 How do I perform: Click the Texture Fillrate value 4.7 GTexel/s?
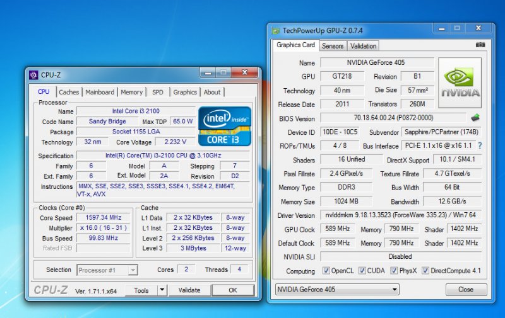point(452,173)
